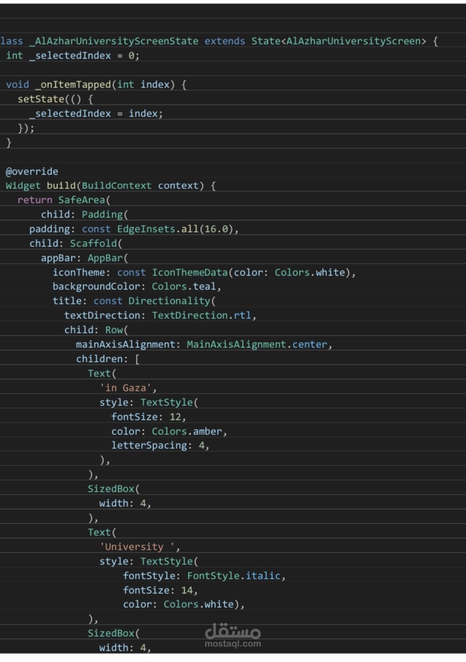Screen dimensions: 466x662
Task: Click the 'in Gaza' string literal
Action: coord(126,388)
